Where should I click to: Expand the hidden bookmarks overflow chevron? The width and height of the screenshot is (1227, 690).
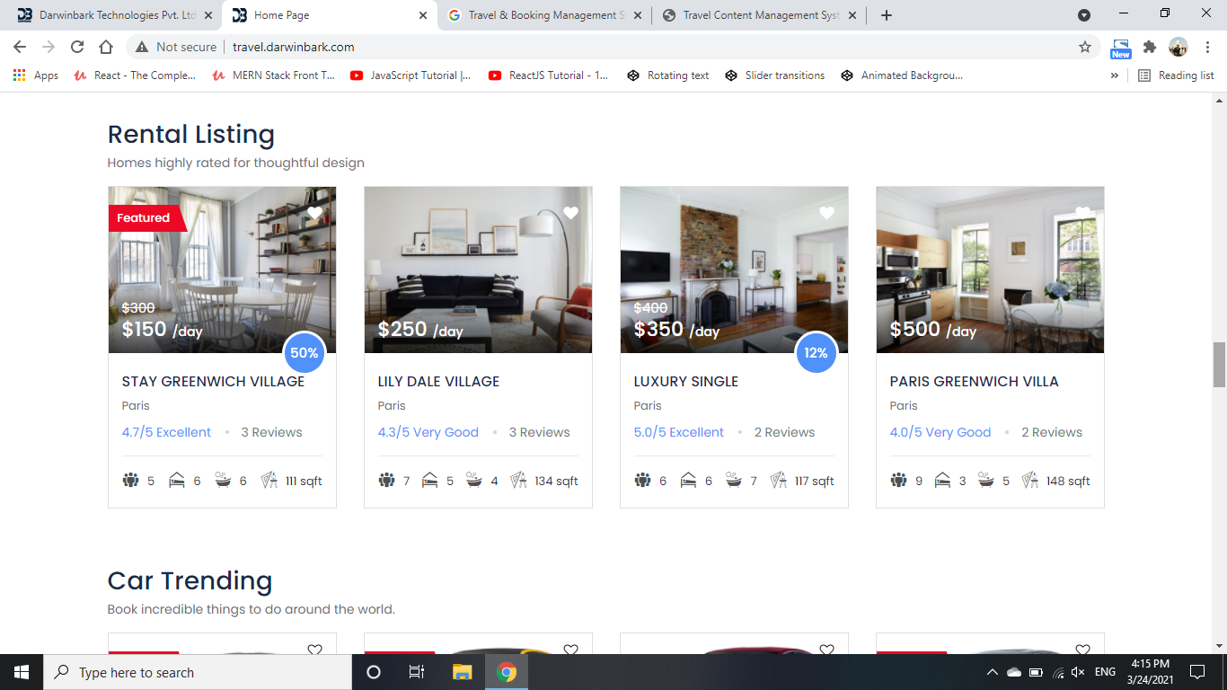(1115, 75)
